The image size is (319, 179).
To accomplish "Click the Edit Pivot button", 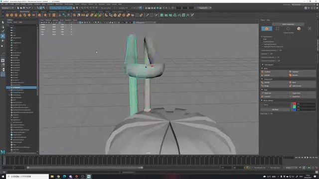I will [x=275, y=109].
